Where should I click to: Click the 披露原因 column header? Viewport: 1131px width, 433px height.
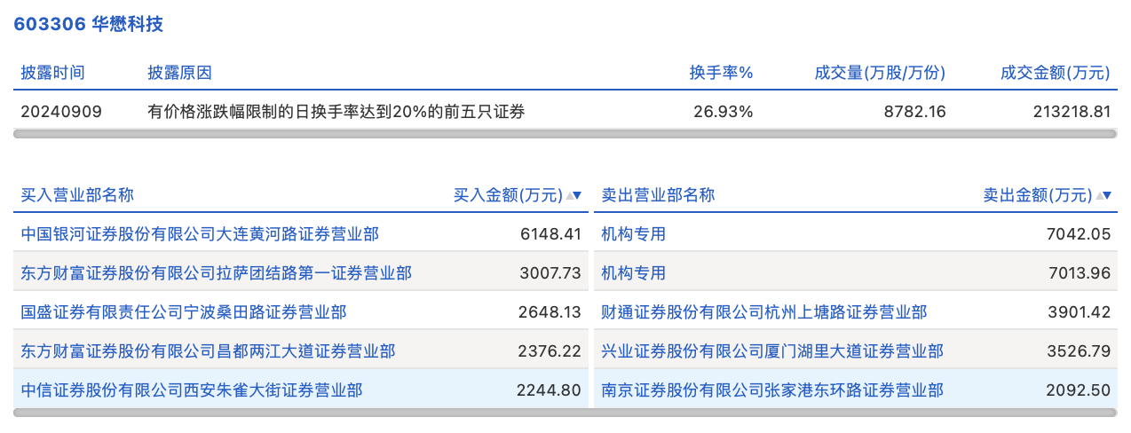click(180, 73)
